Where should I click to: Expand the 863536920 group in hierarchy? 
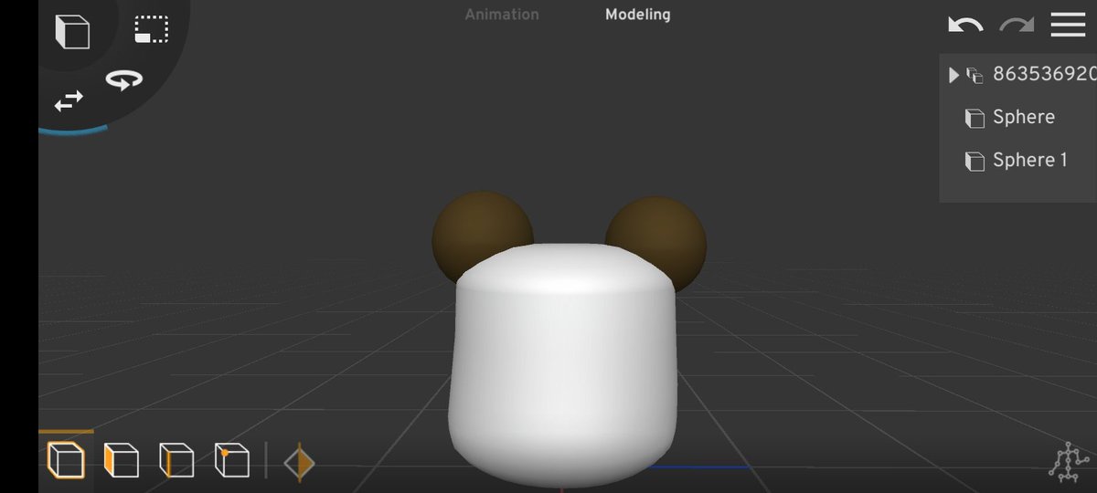(x=953, y=75)
